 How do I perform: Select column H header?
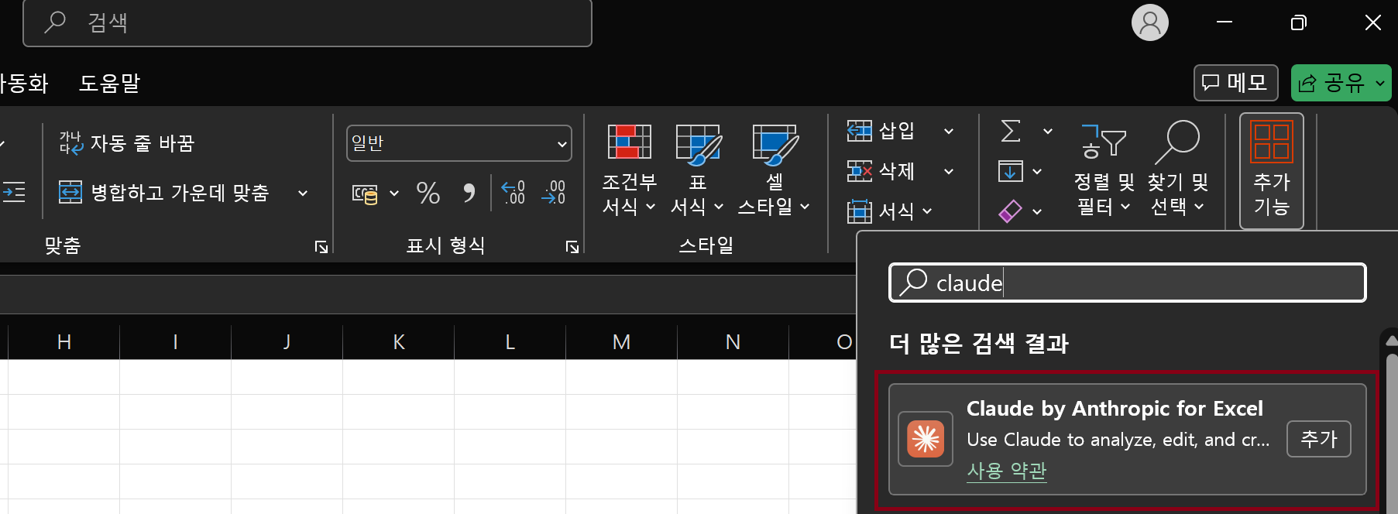tap(64, 342)
